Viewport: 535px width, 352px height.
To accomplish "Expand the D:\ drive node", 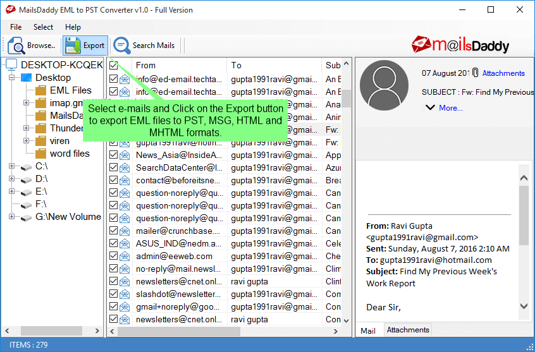I will [11, 178].
